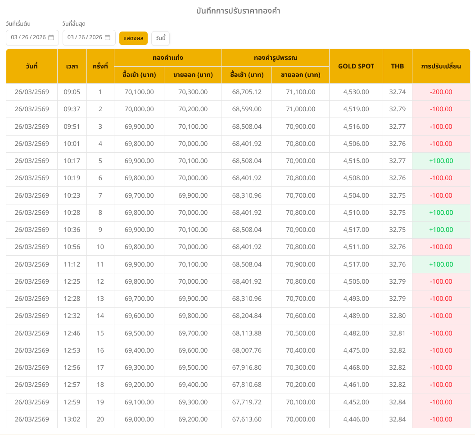Click the เวลา column header
This screenshot has width=475, height=435.
(72, 66)
